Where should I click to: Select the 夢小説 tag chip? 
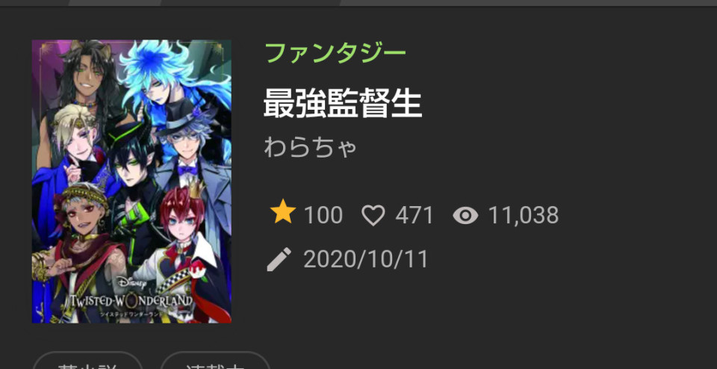coord(88,361)
